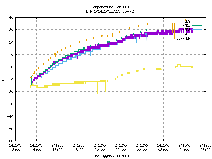Click the x-axis tick 241205 12:00

(15, 147)
